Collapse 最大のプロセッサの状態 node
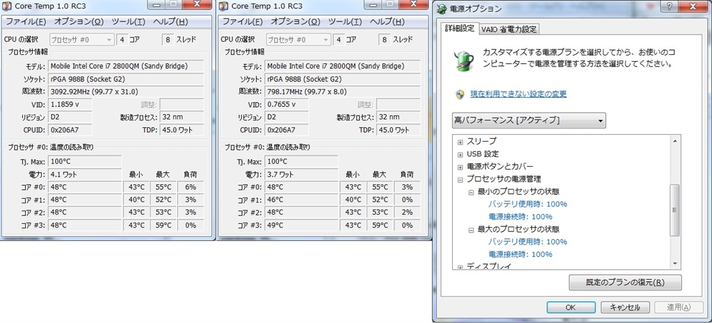 (x=471, y=229)
